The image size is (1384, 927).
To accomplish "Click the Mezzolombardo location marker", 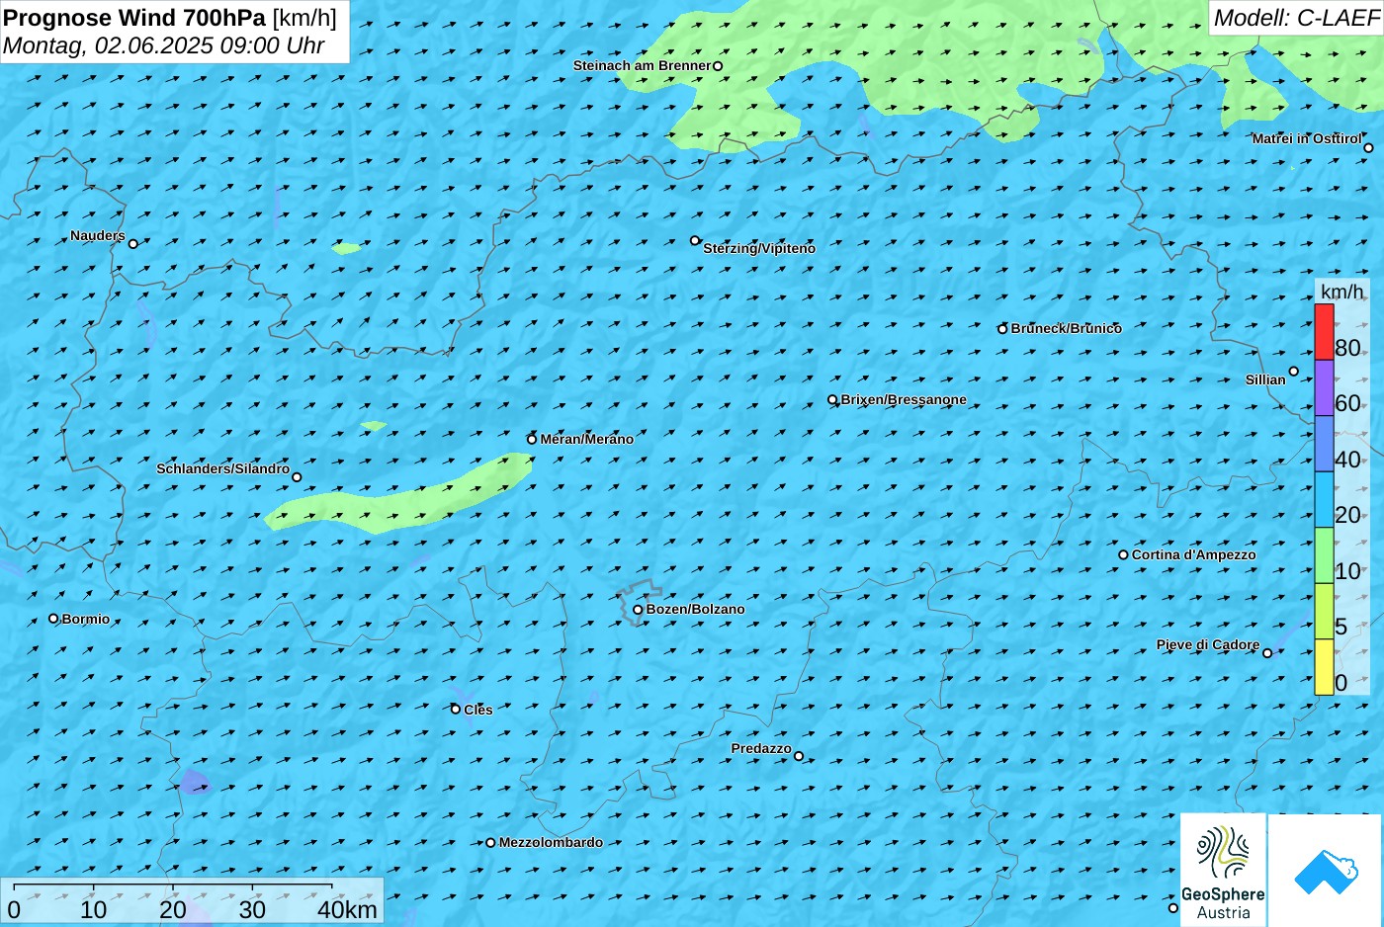I will click(x=490, y=843).
